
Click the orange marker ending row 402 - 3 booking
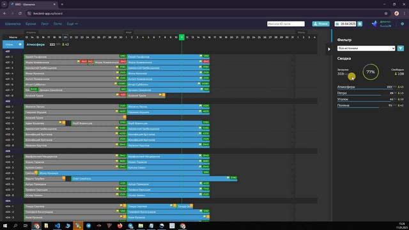[x=125, y=118]
